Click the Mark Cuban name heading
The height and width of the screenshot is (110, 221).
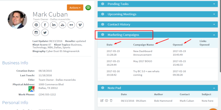tap(50, 14)
